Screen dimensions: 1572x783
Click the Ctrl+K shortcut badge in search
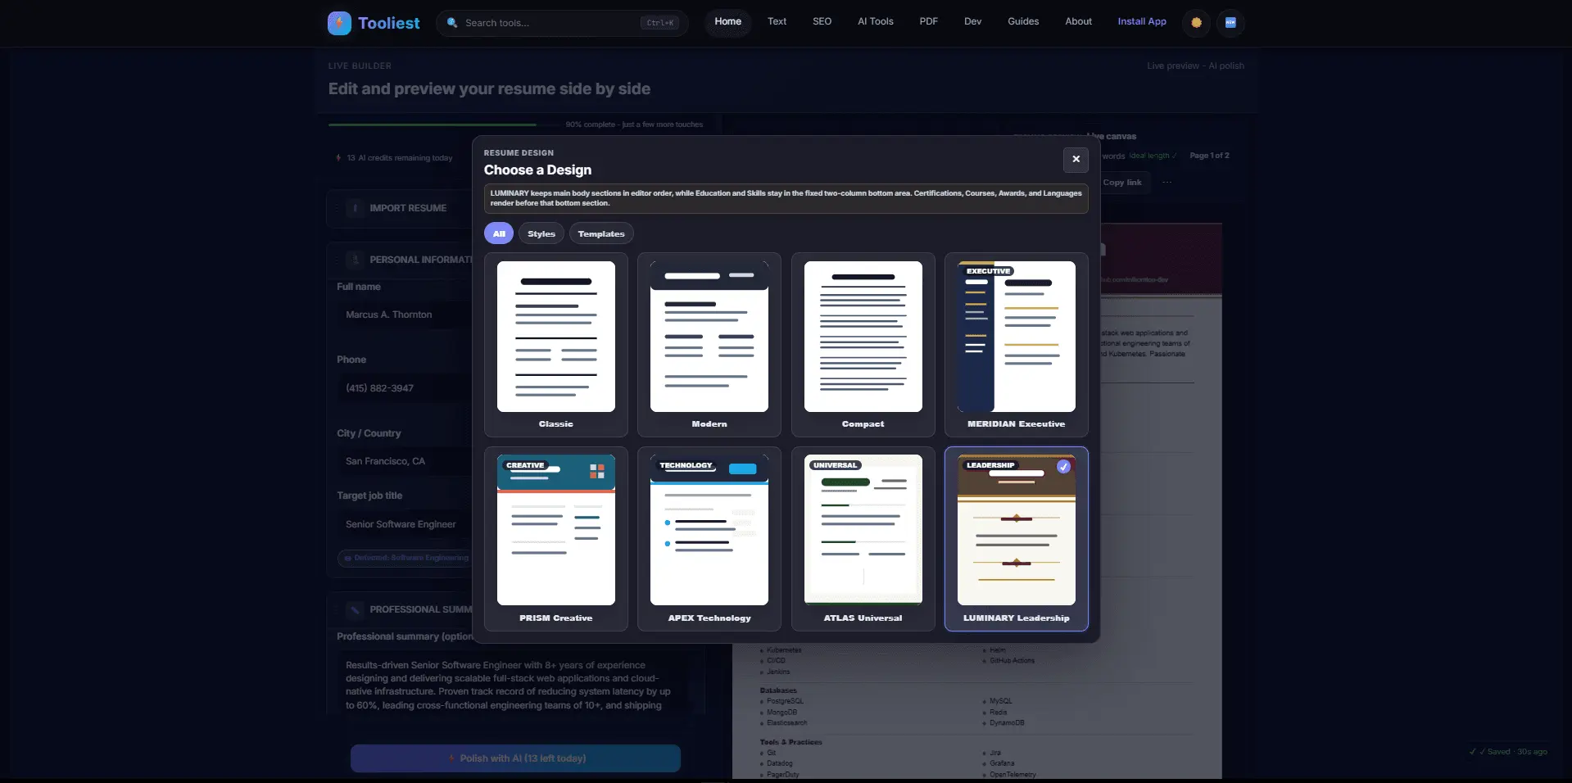click(659, 23)
